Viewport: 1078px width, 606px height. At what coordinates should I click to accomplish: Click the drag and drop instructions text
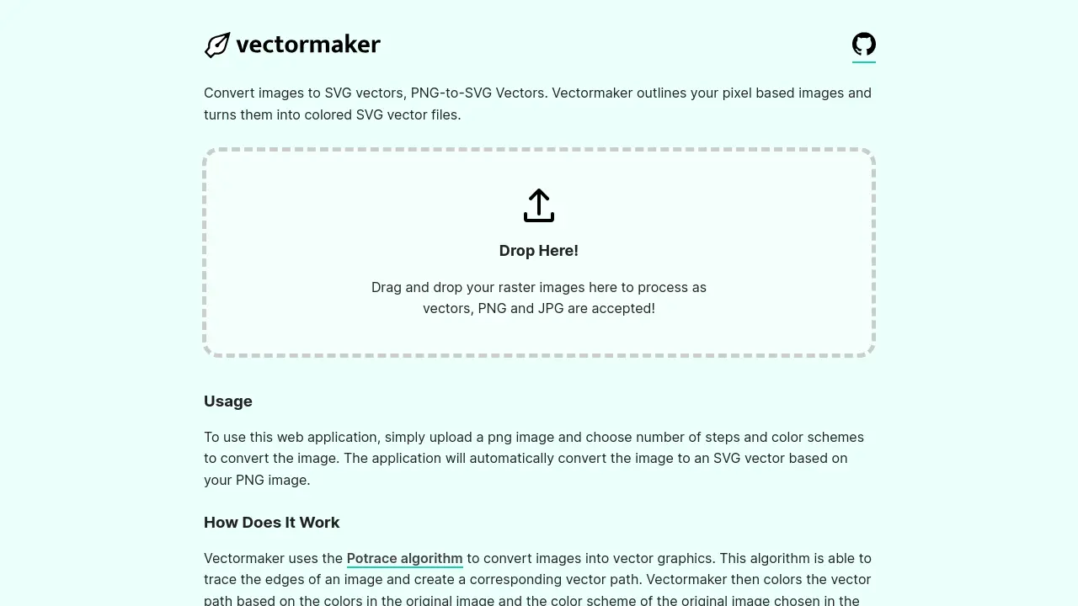pyautogui.click(x=539, y=298)
